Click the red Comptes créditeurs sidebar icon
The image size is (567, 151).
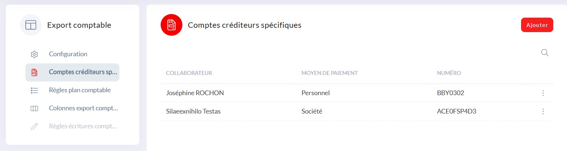(x=34, y=72)
